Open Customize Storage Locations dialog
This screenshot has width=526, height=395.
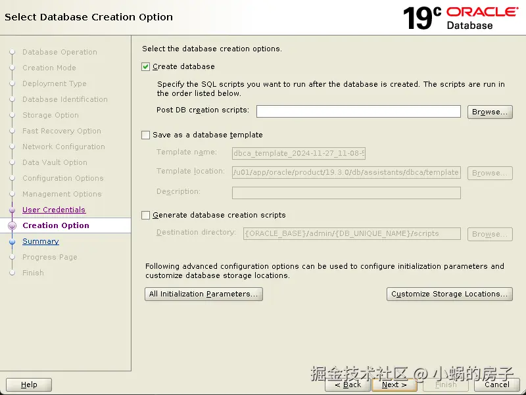[x=450, y=294]
